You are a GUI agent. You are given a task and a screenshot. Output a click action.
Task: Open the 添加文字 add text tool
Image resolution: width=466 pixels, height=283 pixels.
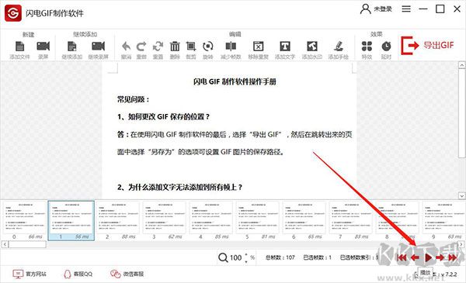285,47
